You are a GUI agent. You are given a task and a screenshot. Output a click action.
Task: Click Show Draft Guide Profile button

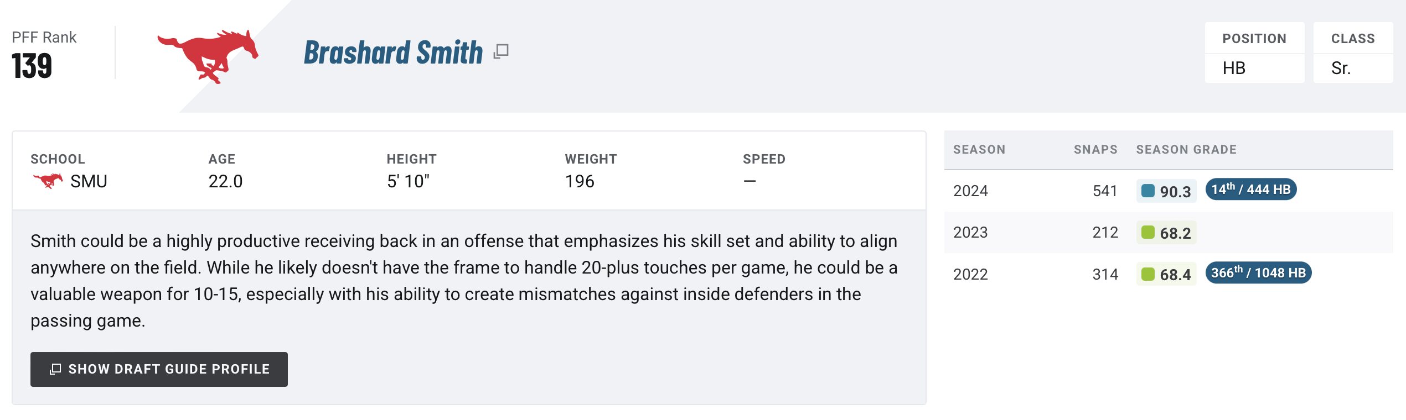pos(159,369)
